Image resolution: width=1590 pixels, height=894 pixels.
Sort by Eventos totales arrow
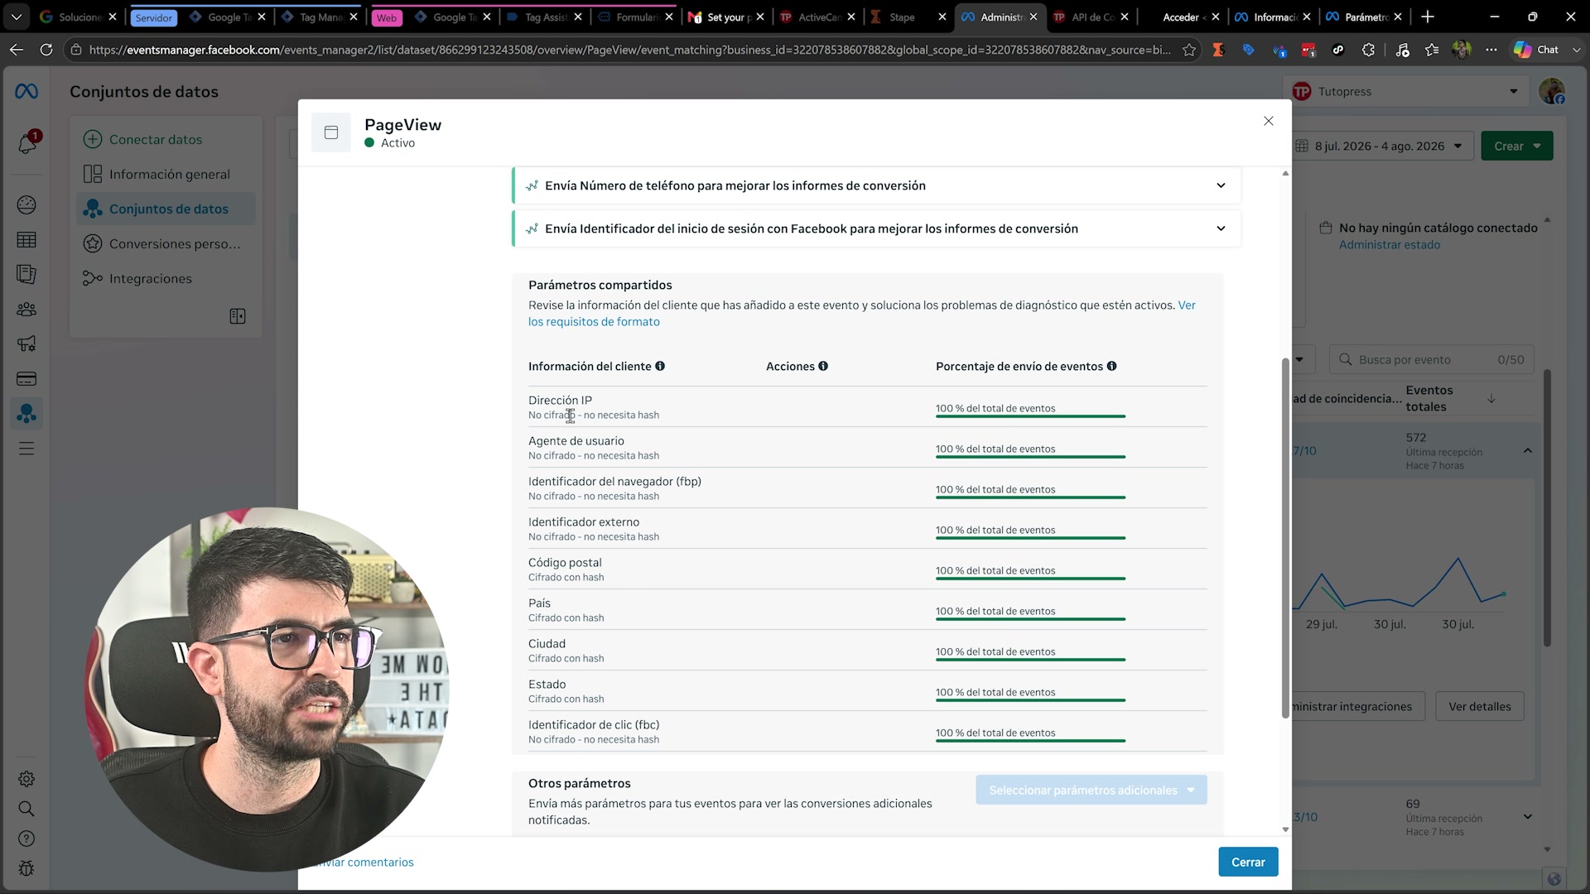point(1491,398)
